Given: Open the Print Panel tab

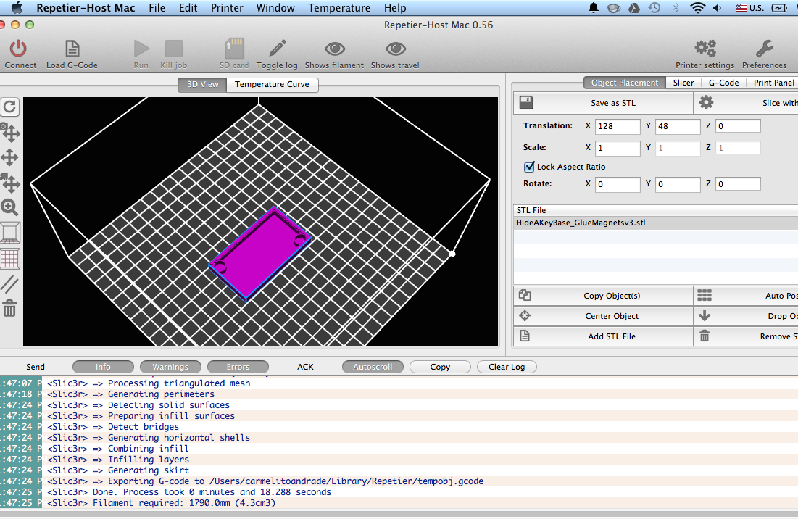Looking at the screenshot, I should coord(773,83).
